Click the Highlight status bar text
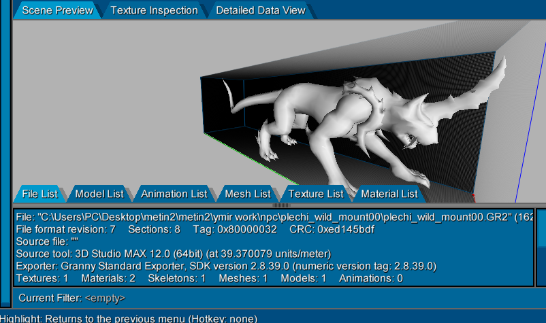This screenshot has width=546, height=323. coord(128,318)
